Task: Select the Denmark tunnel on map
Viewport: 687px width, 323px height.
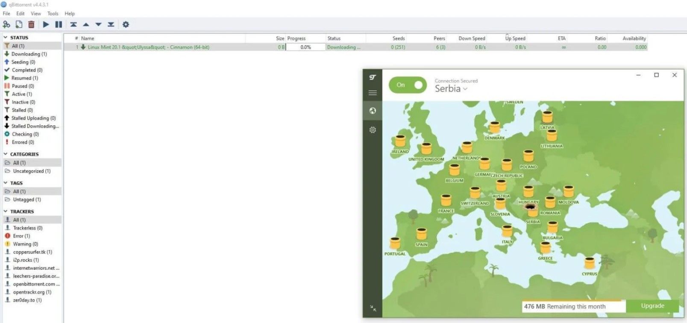Action: 495,128
